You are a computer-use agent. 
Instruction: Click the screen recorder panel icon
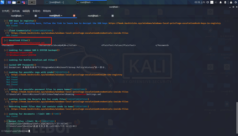coord(23,2)
